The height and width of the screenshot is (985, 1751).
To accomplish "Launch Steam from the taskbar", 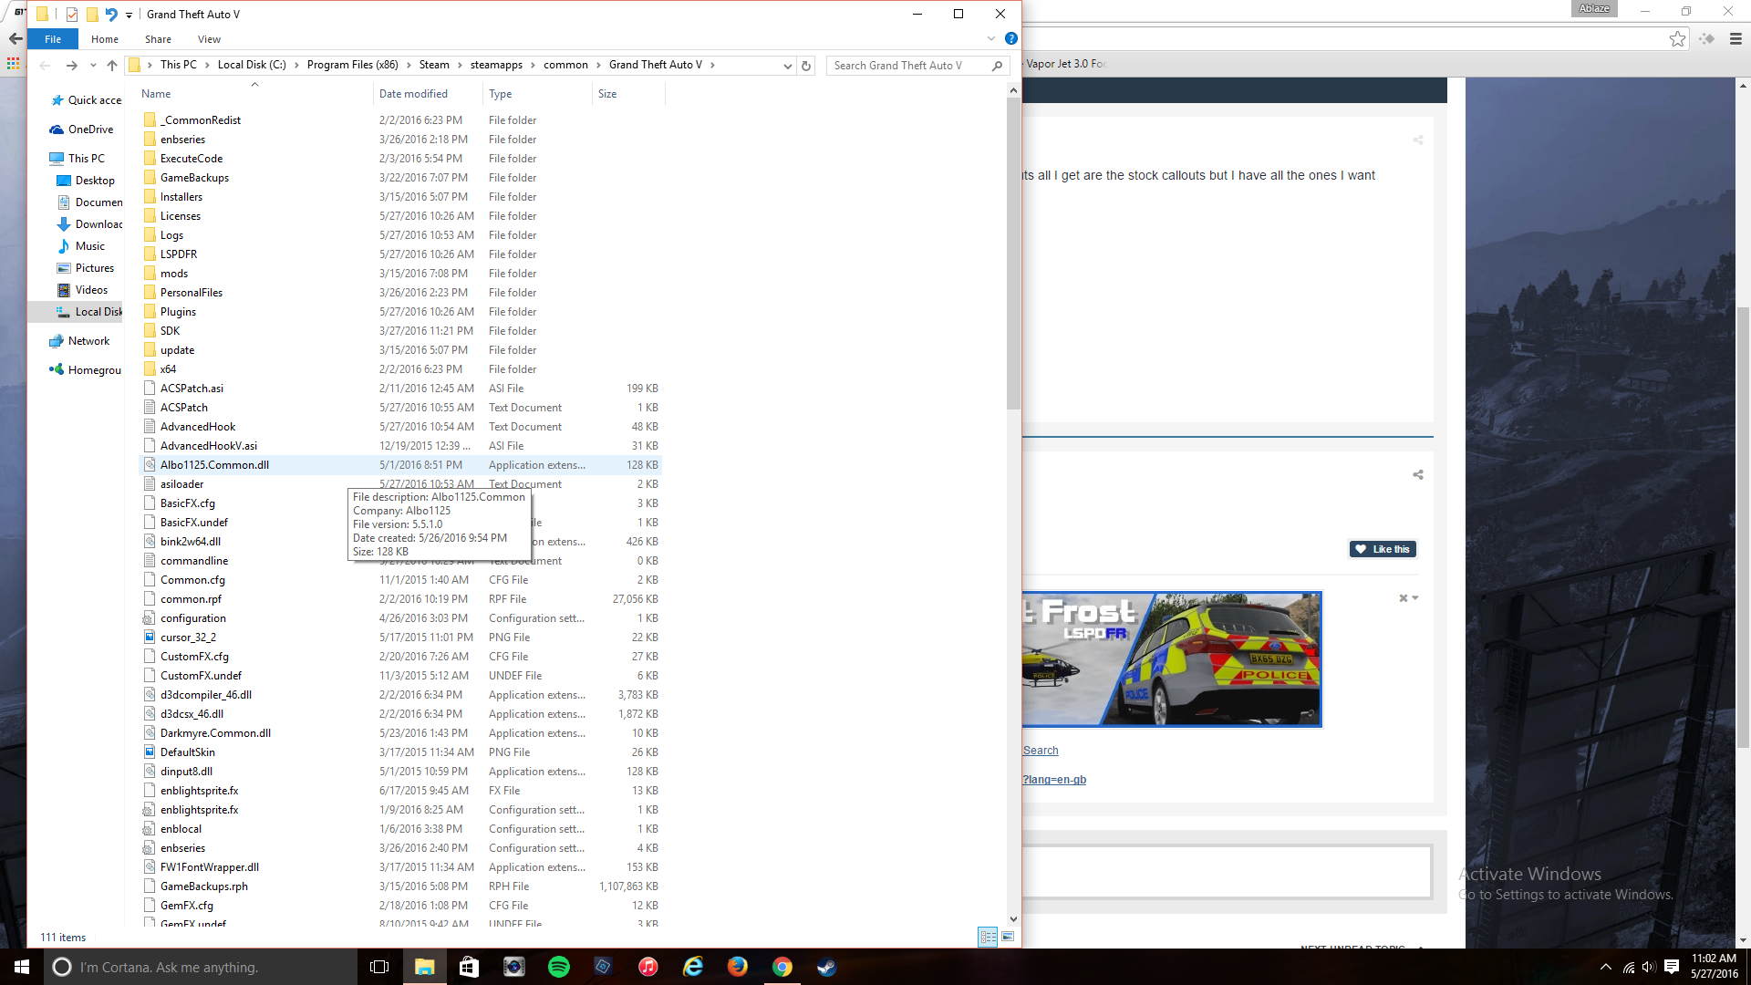I will (827, 967).
